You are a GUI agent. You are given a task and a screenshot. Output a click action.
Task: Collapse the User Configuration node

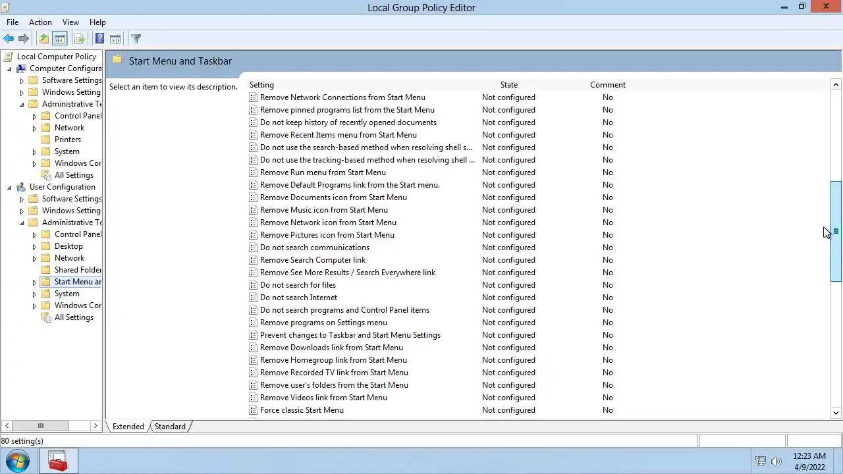coord(9,187)
